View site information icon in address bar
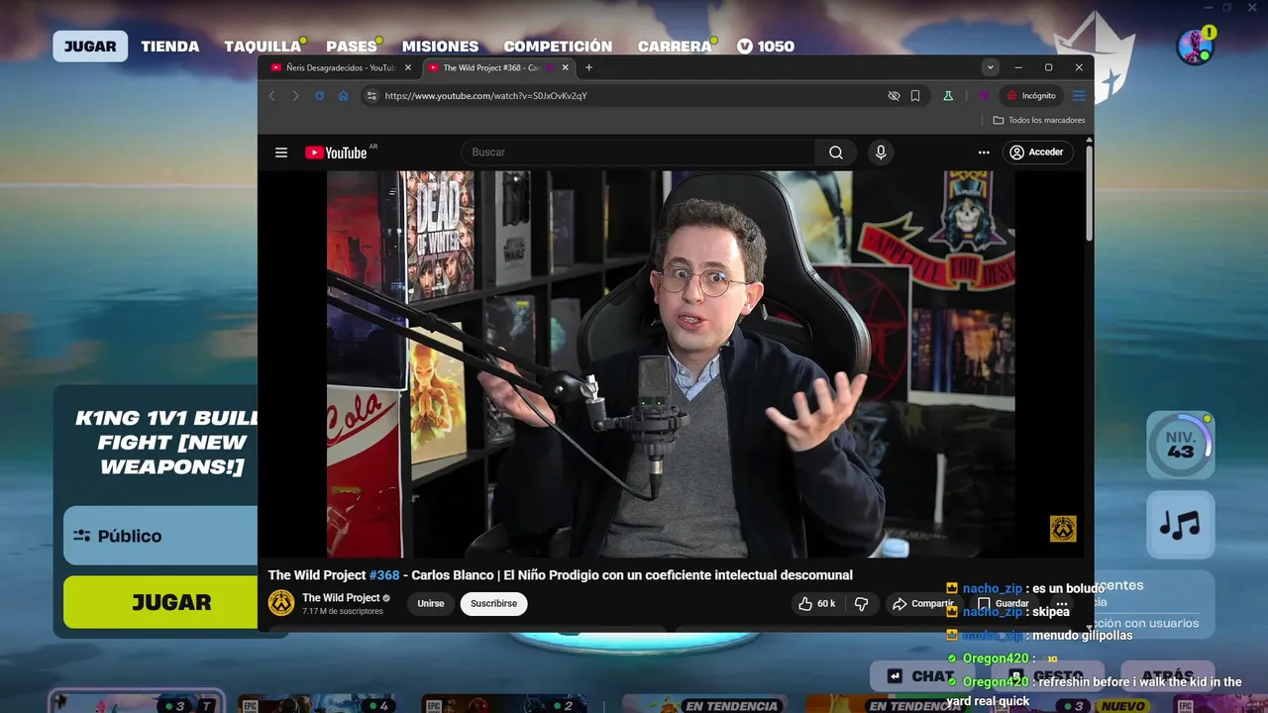1268x713 pixels. pos(371,96)
